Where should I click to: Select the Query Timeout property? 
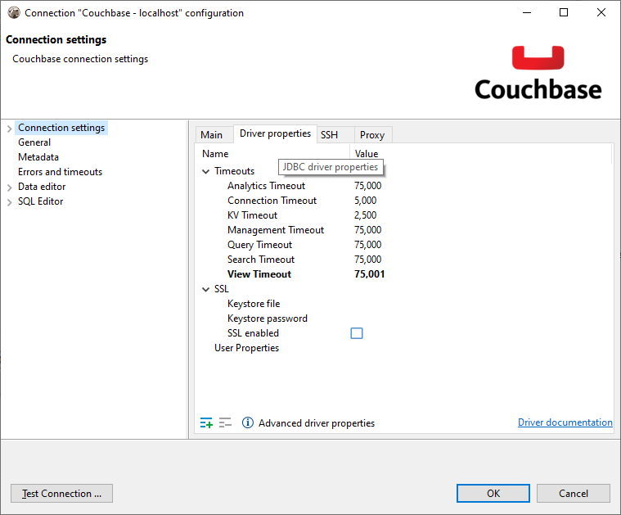click(x=260, y=245)
